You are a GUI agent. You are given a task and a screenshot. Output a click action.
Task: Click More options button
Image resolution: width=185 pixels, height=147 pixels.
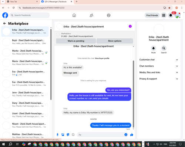point(115,41)
